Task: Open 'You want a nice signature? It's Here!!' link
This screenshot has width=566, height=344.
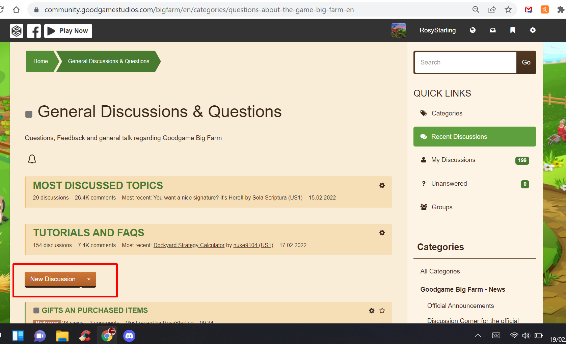Action: 198,198
